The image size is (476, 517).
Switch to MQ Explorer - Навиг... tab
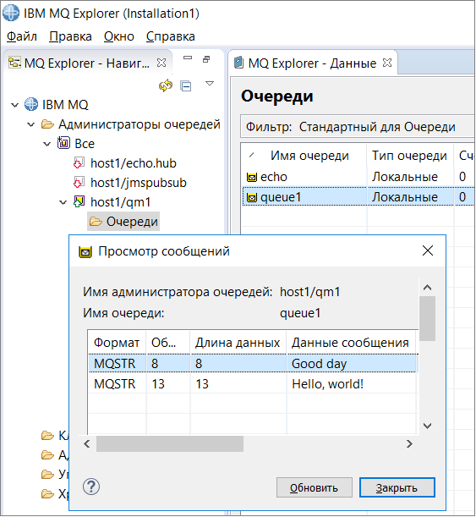coord(87,63)
